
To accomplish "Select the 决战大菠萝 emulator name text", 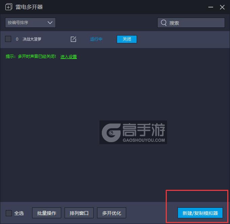I will pyautogui.click(x=32, y=39).
